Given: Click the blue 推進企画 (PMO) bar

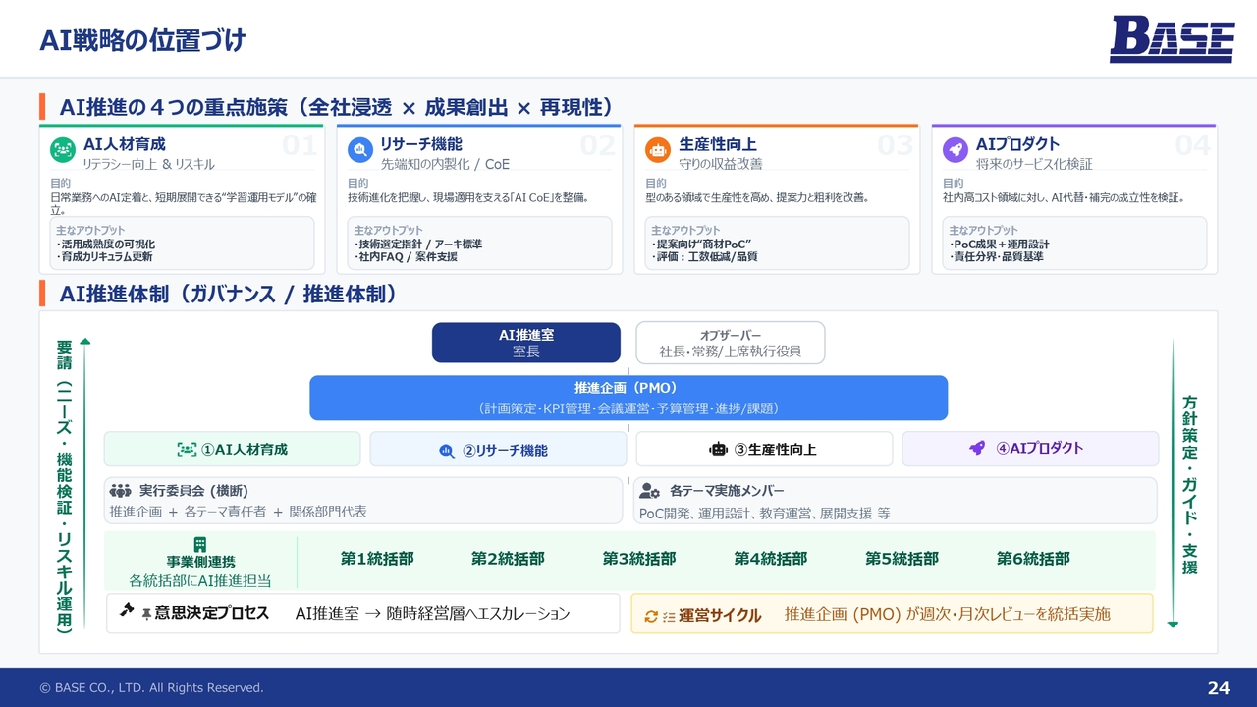Looking at the screenshot, I should [x=628, y=398].
